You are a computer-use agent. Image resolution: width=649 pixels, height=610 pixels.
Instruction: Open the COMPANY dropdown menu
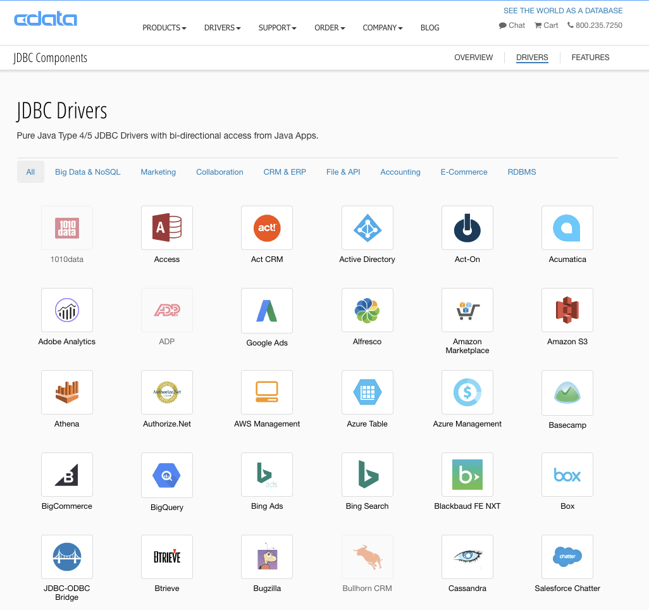383,28
